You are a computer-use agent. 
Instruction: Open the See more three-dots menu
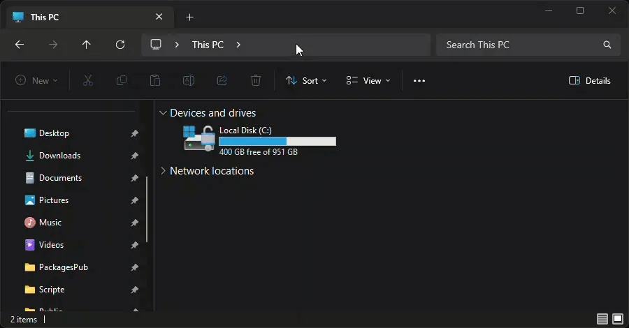[419, 80]
